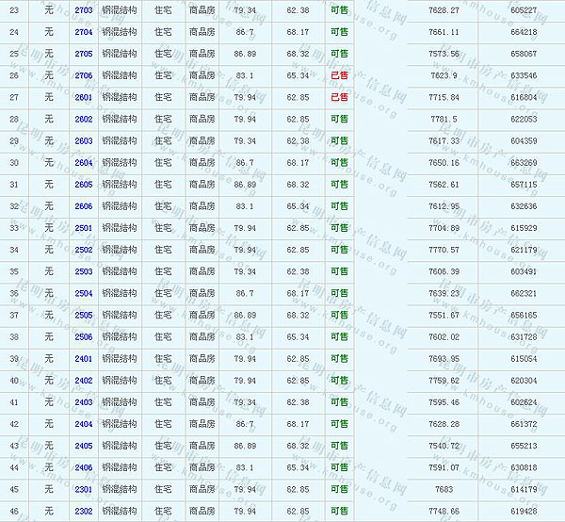Click room 2302 link
The image size is (565, 522).
tap(83, 511)
